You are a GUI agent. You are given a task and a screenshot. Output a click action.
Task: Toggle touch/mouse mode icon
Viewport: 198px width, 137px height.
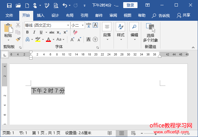pos(35,6)
